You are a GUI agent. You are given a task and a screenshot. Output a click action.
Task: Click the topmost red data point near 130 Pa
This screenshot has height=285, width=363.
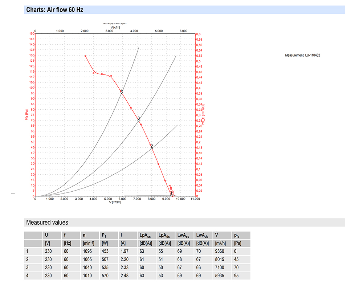click(x=85, y=56)
